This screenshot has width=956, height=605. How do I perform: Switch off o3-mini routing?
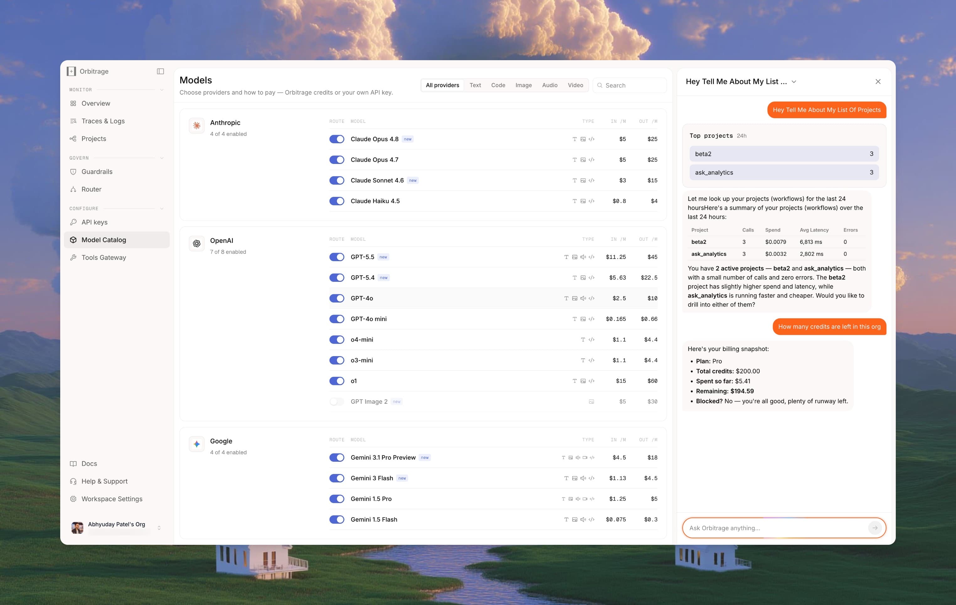[337, 360]
